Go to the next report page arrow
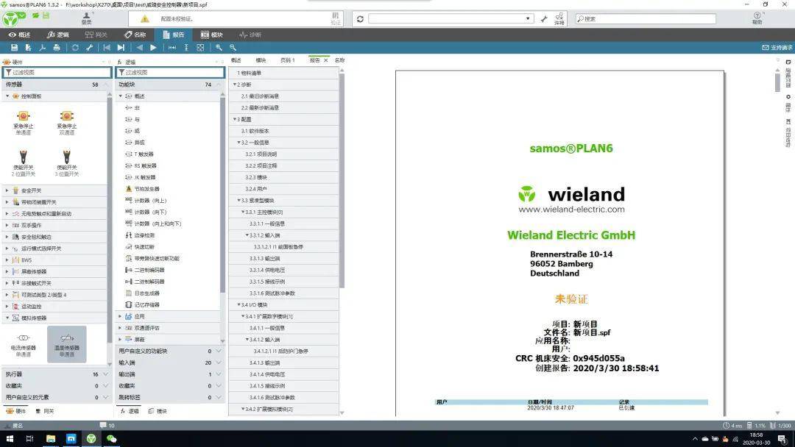This screenshot has width=795, height=447. tap(153, 48)
